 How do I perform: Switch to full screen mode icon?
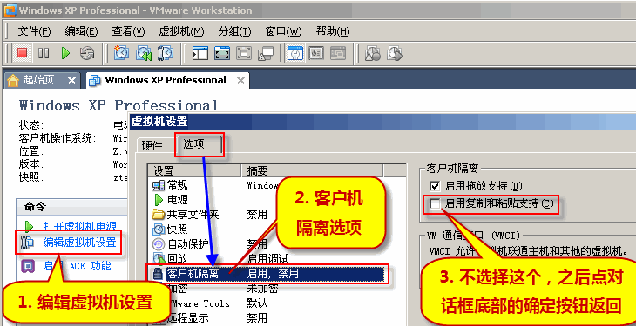click(222, 53)
